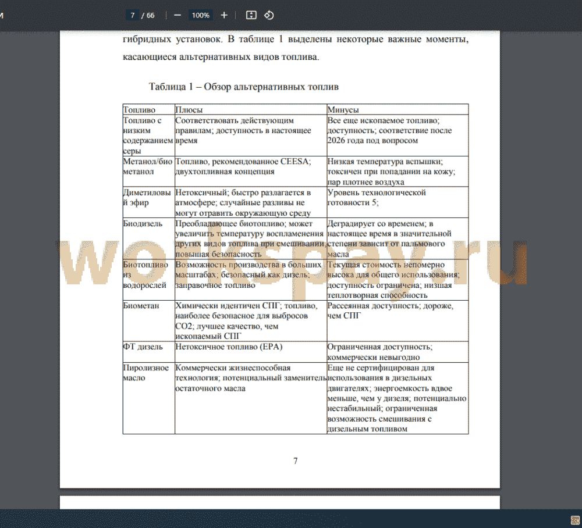Click the caption 'Таблица 1 – Обзор альтернативных топлив'

(243, 87)
